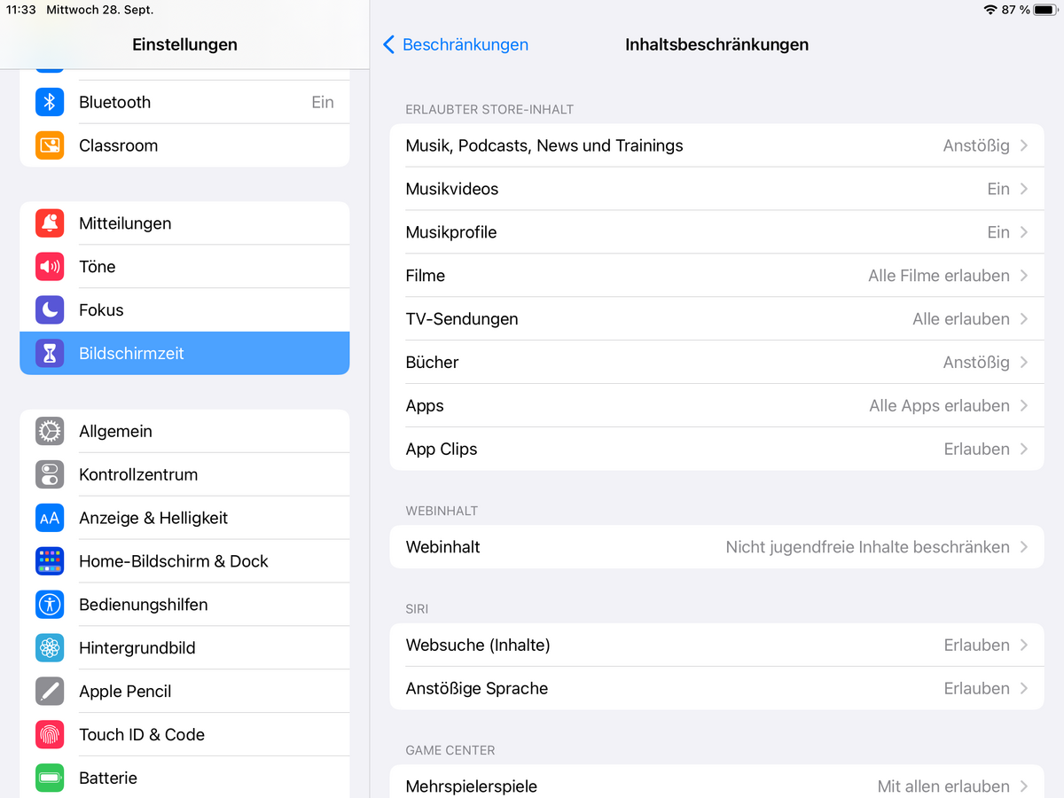
Task: Tap the red Mitteilungen bell icon
Action: pyautogui.click(x=50, y=223)
